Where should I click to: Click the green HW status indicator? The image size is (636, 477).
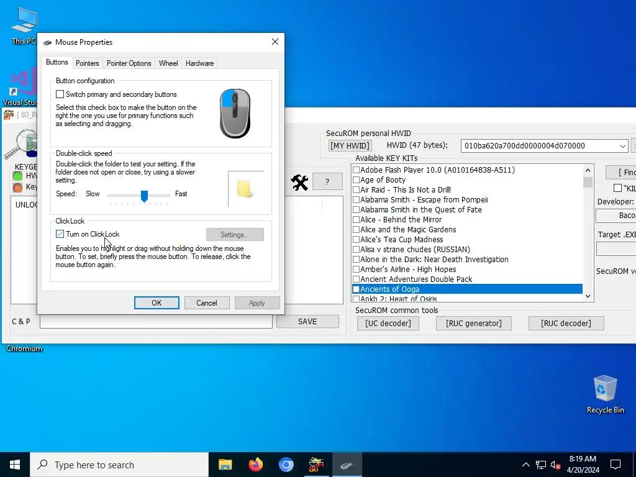click(x=18, y=176)
